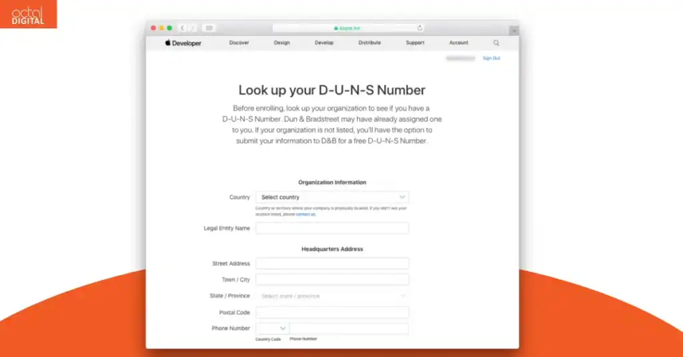Viewport: 683px width, 357px height.
Task: Select the Postal Code input field
Action: [x=332, y=312]
